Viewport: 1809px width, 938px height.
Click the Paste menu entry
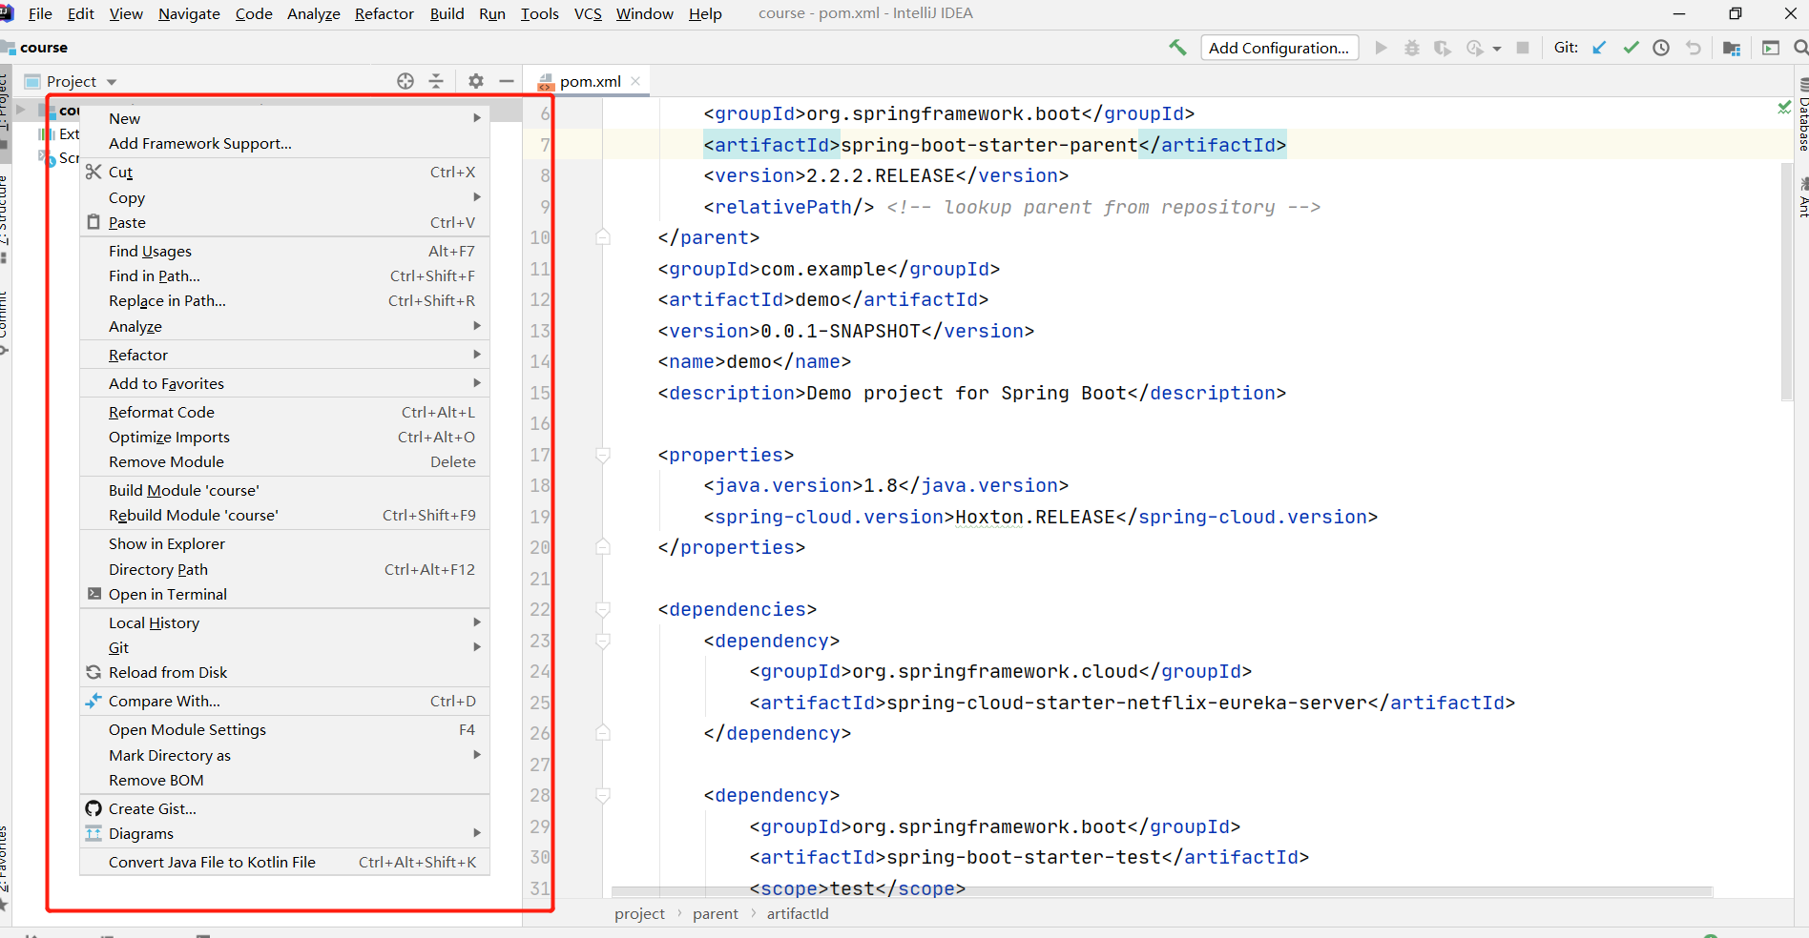pos(284,223)
